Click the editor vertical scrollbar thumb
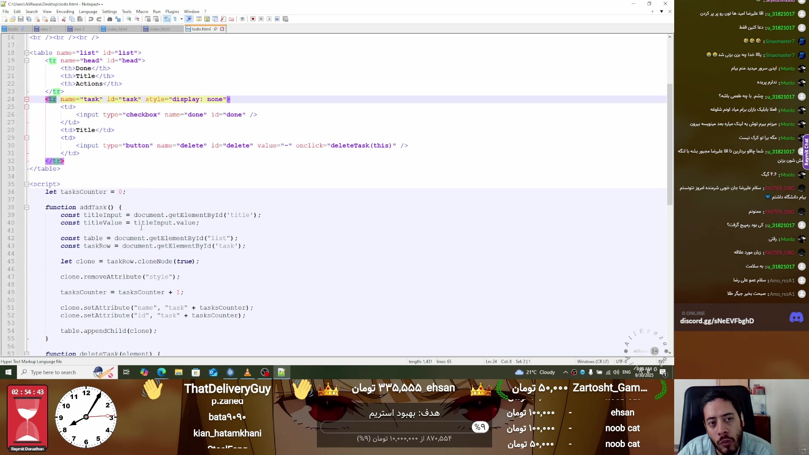 pyautogui.click(x=670, y=143)
